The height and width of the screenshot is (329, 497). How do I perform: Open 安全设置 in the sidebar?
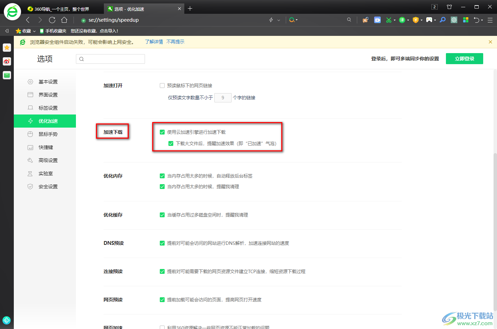(45, 187)
